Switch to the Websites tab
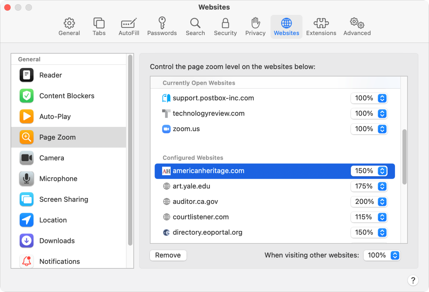Image resolution: width=429 pixels, height=292 pixels. point(287,27)
